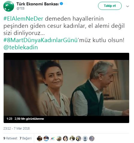Click the 1:23 video duration label
134x143 pixels.
pyautogui.click(x=9, y=119)
